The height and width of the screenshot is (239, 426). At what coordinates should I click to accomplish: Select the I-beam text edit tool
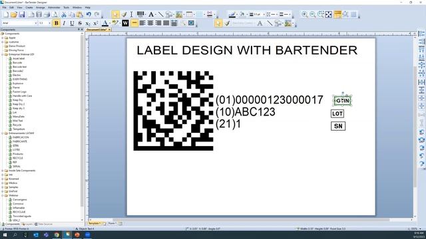pyautogui.click(x=132, y=15)
